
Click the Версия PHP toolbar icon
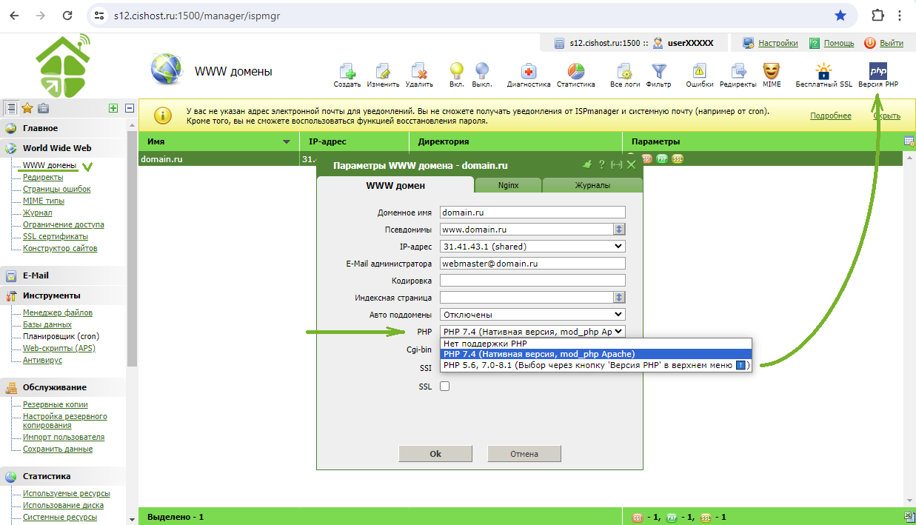tap(878, 72)
